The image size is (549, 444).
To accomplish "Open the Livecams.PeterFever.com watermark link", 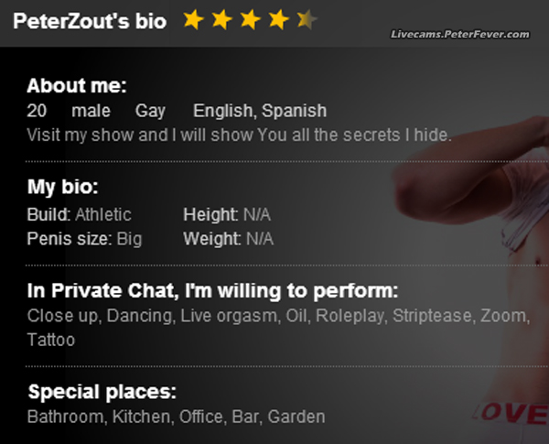I will (x=459, y=34).
